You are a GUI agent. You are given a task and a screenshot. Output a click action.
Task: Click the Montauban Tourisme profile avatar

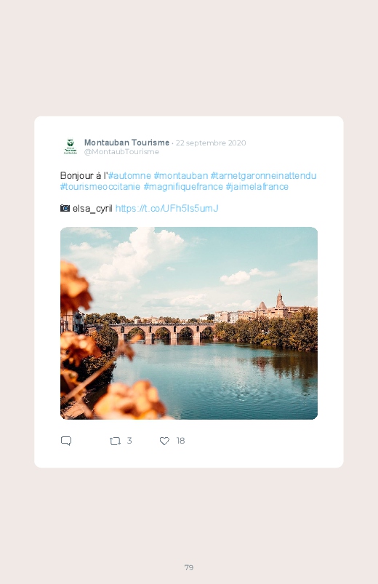click(71, 147)
